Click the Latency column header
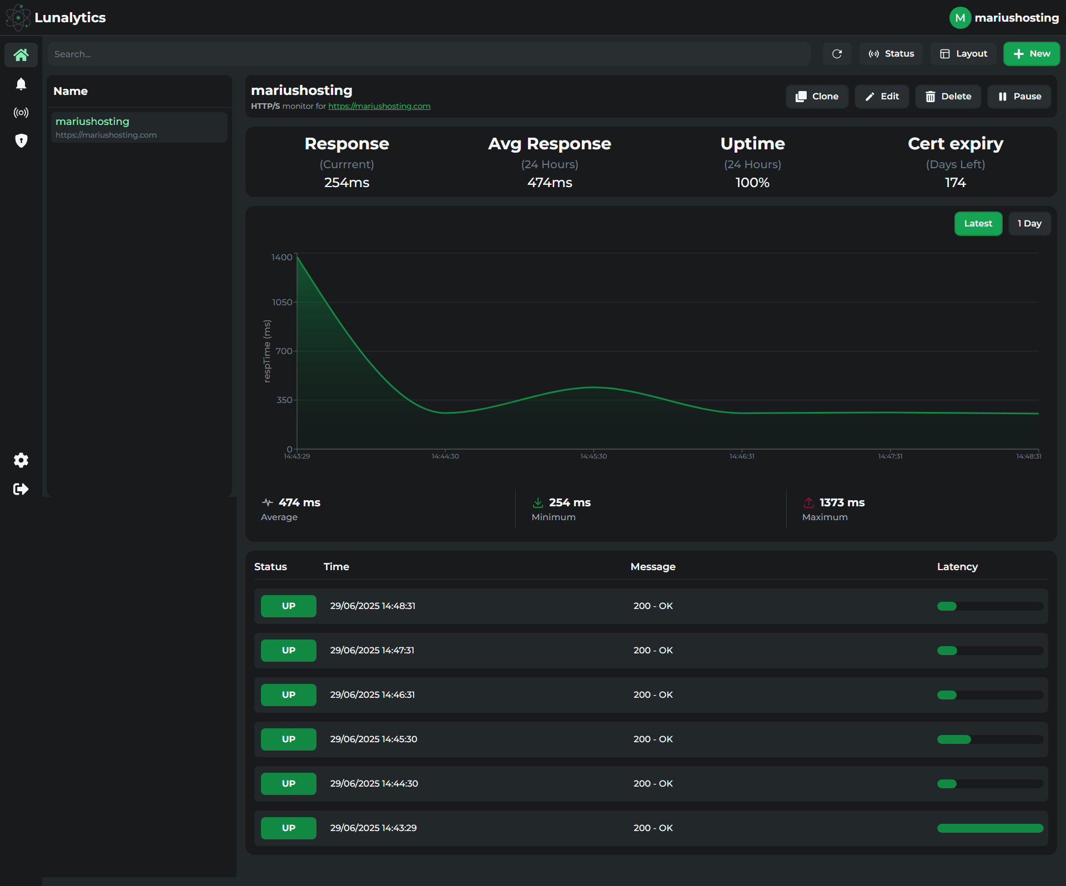1066x886 pixels. pos(957,567)
